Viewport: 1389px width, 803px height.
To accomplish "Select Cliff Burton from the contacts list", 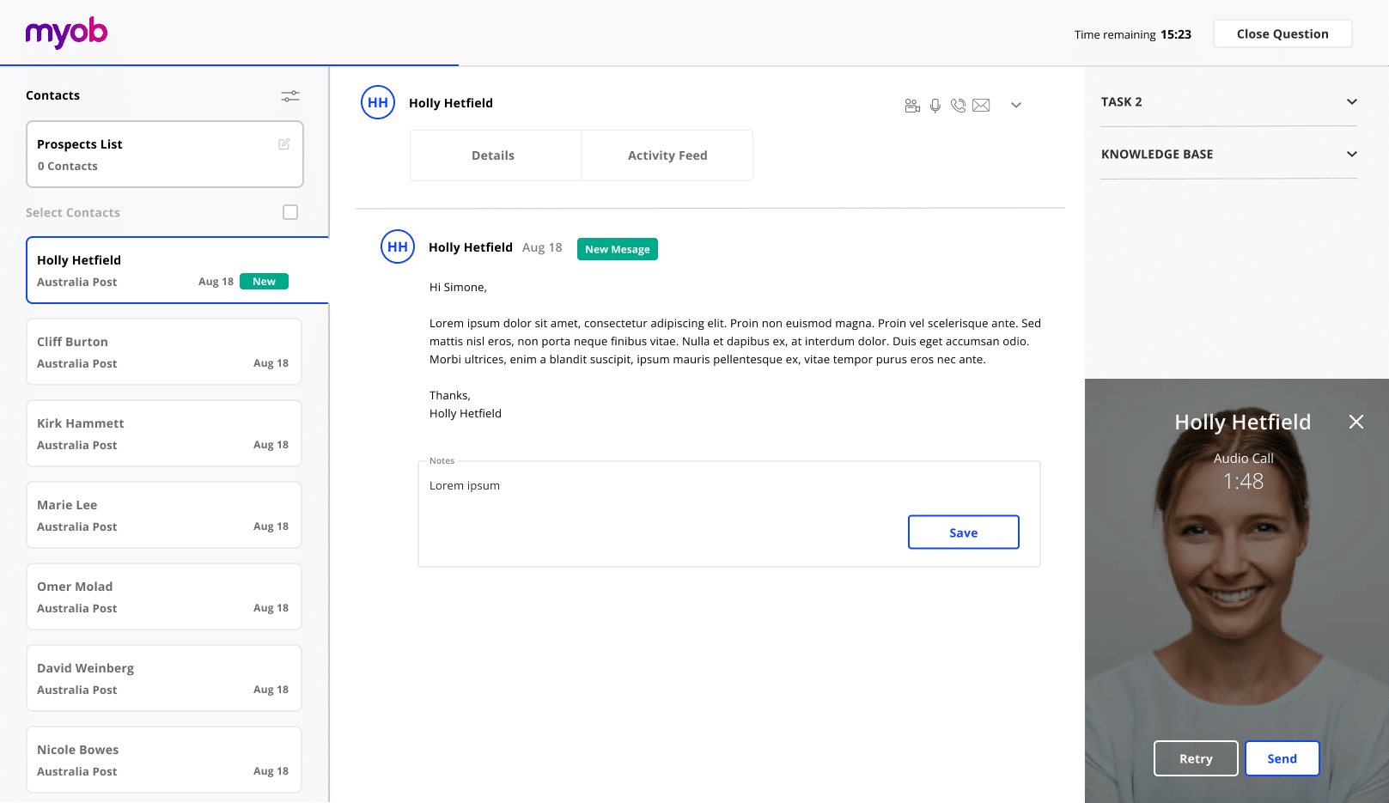I will click(x=163, y=351).
